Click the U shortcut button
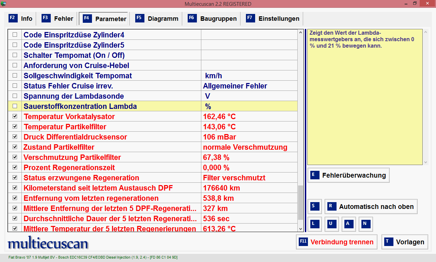 pos(332,224)
